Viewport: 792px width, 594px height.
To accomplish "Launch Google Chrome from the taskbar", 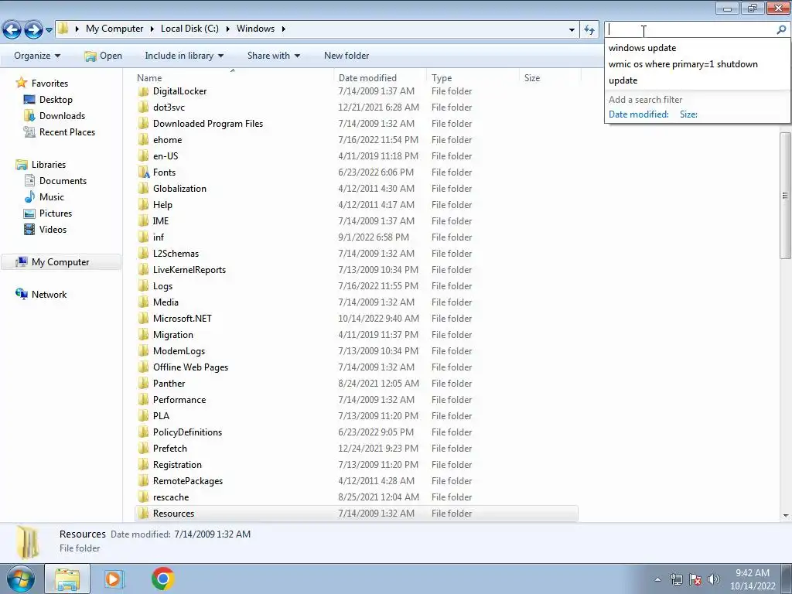I will (162, 579).
